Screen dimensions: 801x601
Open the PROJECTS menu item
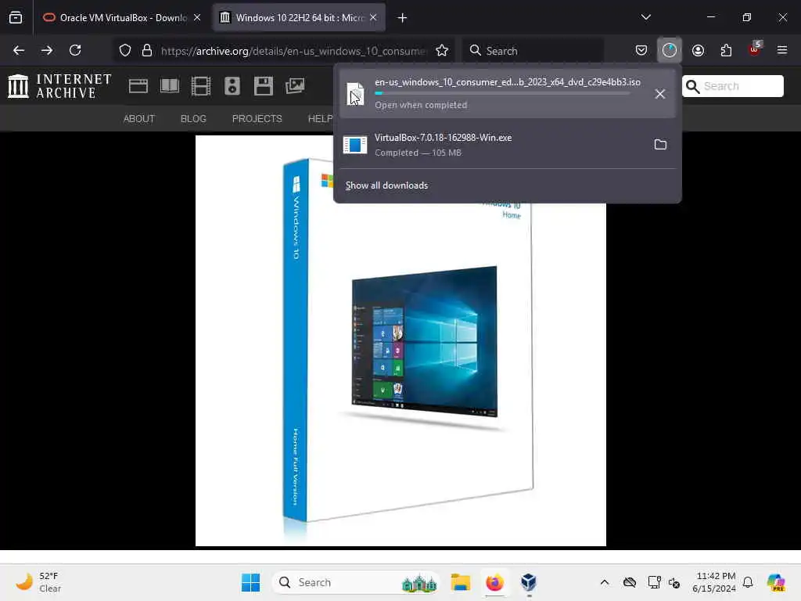pos(257,119)
